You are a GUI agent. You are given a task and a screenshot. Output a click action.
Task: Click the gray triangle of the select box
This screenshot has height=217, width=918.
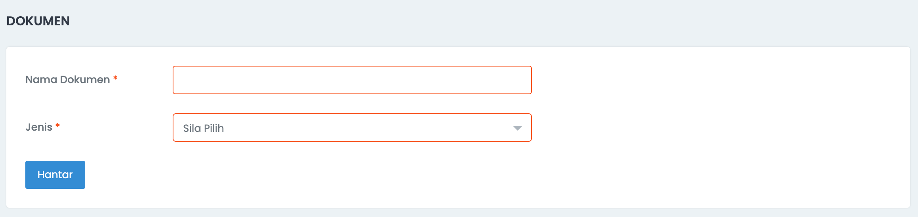(x=517, y=128)
